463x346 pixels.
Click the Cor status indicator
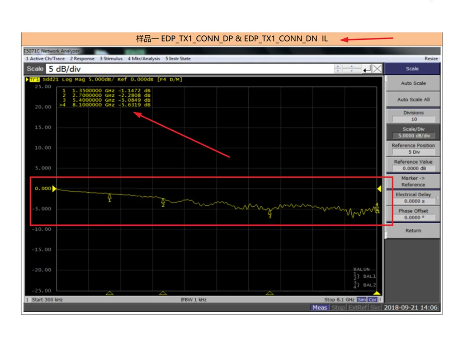point(373,299)
